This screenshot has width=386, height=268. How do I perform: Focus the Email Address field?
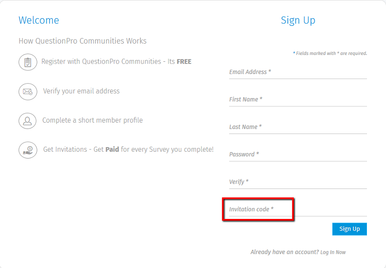298,72
